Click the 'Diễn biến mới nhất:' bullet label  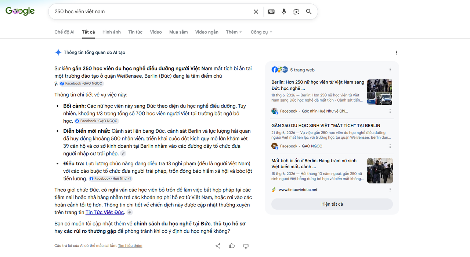pyautogui.click(x=87, y=131)
